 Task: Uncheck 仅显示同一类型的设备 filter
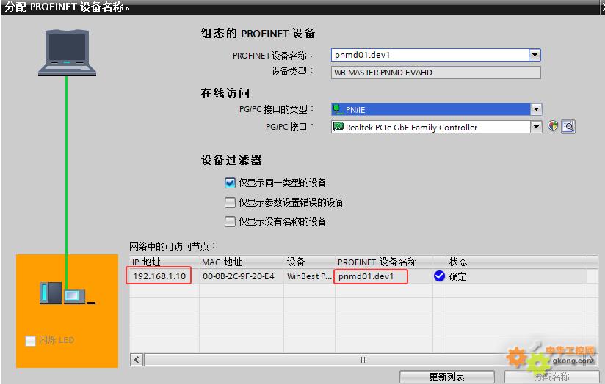tap(231, 183)
